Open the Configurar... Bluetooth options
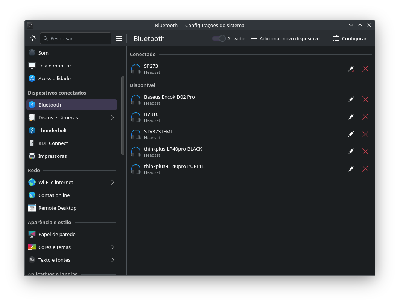Image resolution: width=400 pixels, height=305 pixels. 351,38
